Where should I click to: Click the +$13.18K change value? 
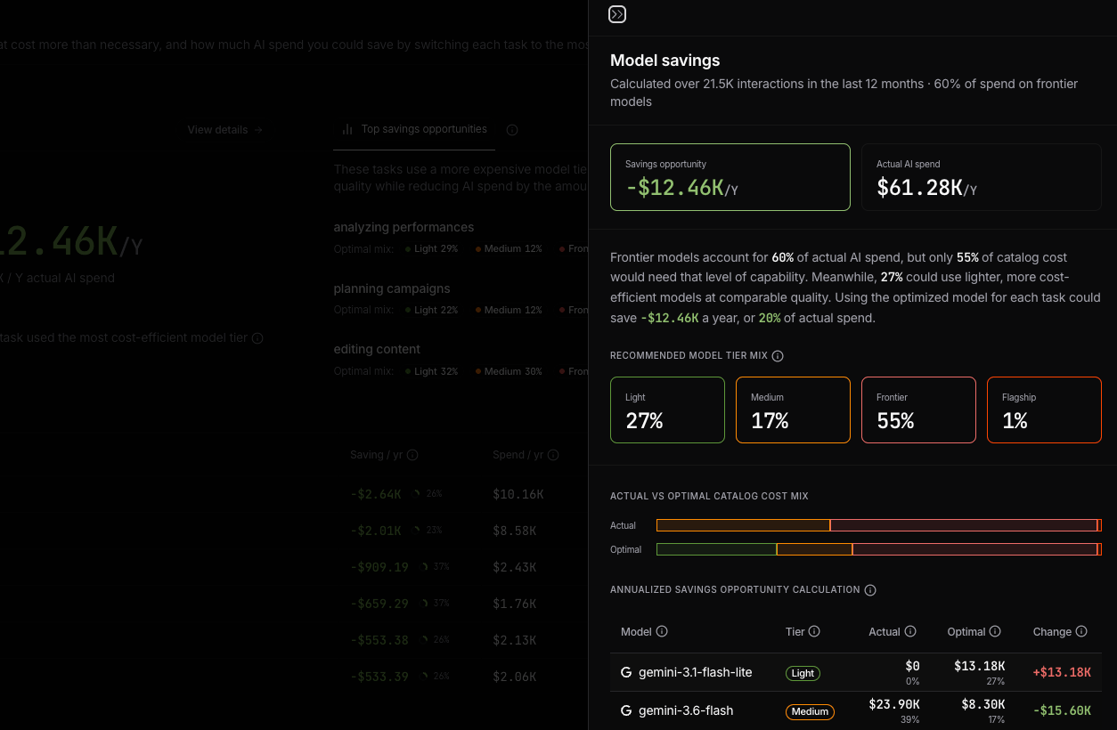[1062, 672]
